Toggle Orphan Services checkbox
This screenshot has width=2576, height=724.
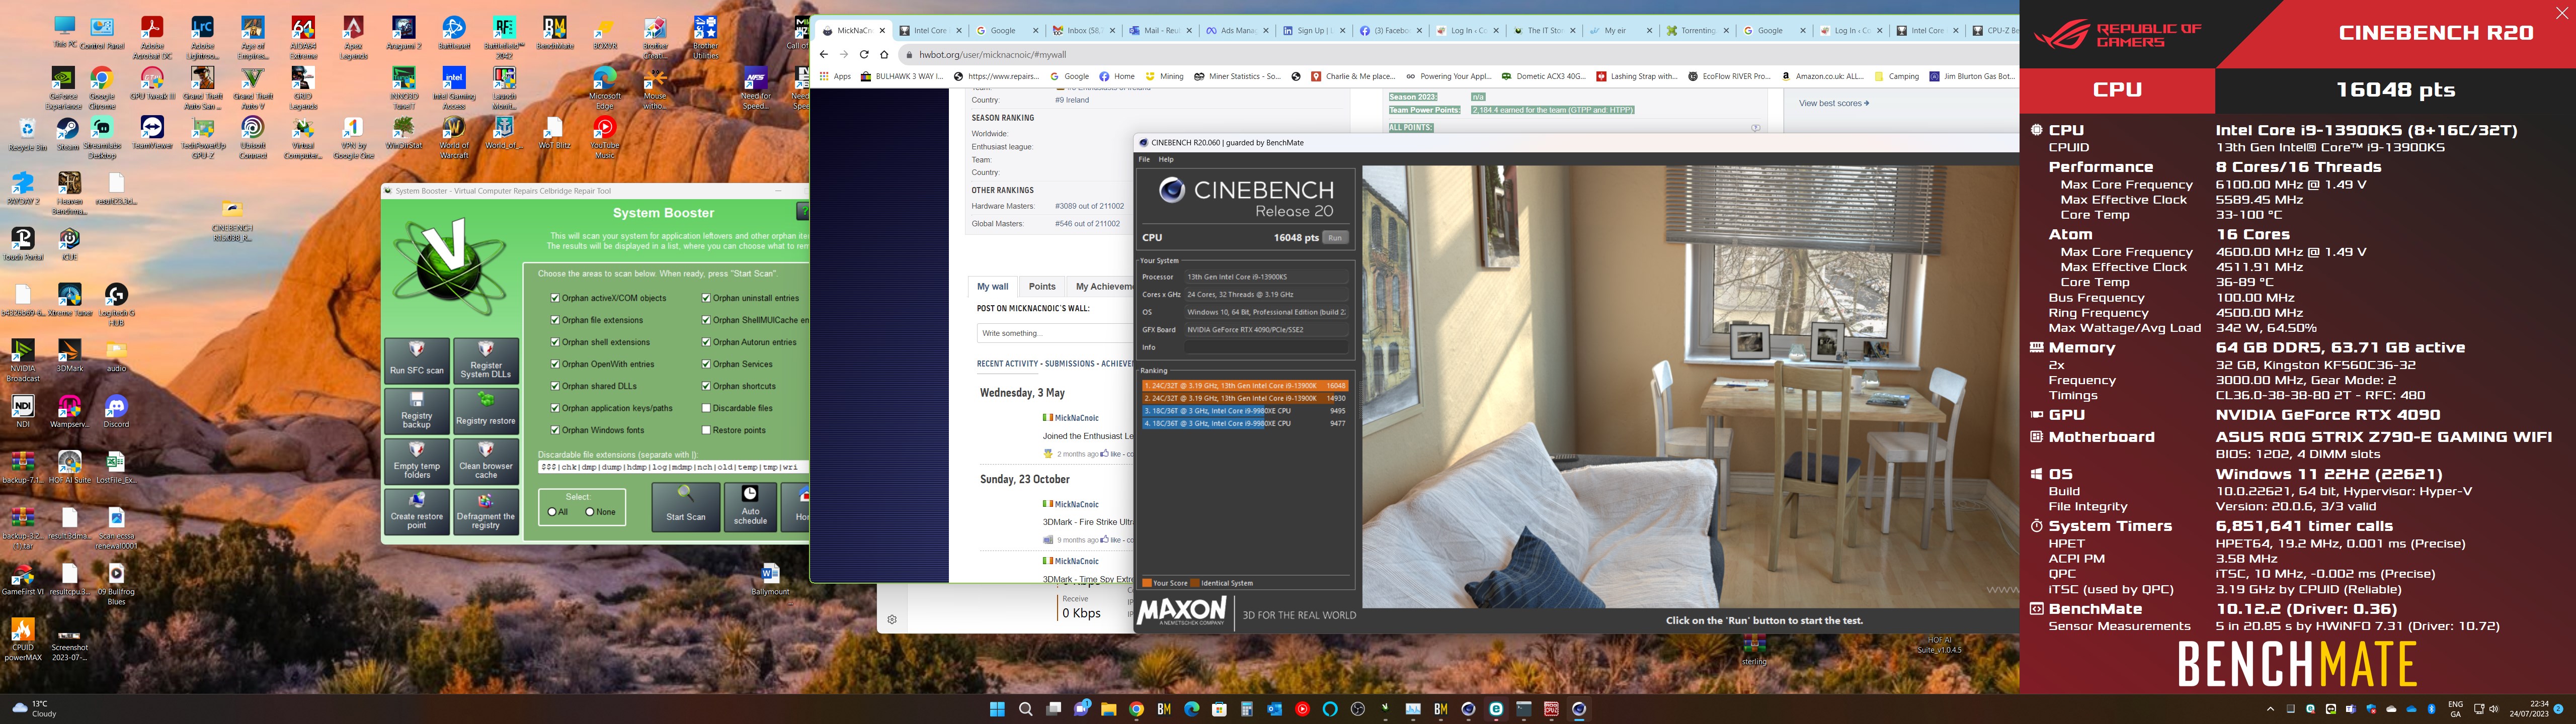[x=706, y=364]
